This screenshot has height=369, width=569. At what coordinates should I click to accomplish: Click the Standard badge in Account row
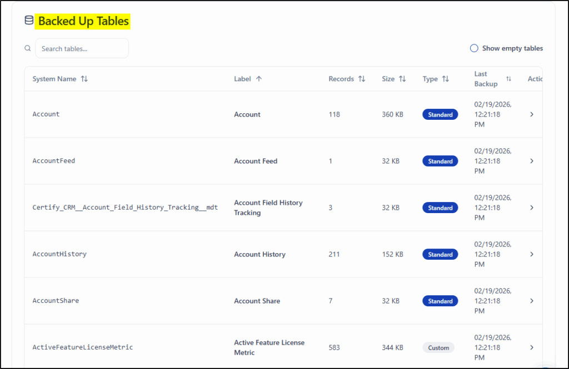pyautogui.click(x=440, y=114)
